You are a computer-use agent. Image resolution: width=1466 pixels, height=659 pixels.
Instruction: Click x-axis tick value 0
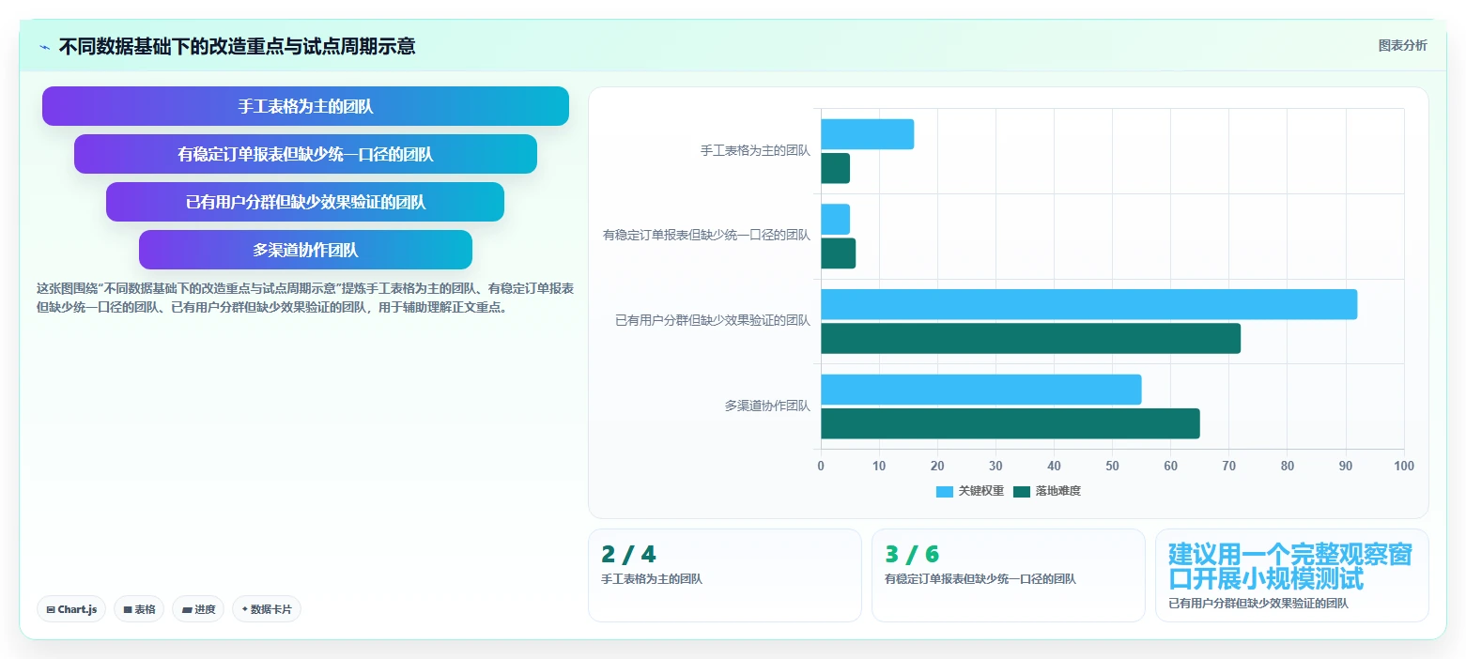(x=821, y=466)
